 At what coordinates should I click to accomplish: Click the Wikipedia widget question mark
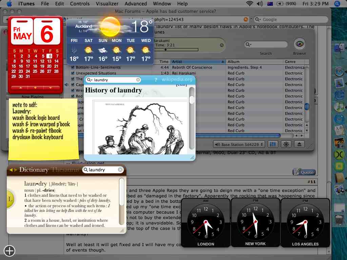point(156,80)
